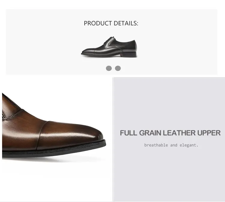Viewport: 225px width, 202px height.
Task: Click the word 'elegant.' in the caption
Action: 189,145
